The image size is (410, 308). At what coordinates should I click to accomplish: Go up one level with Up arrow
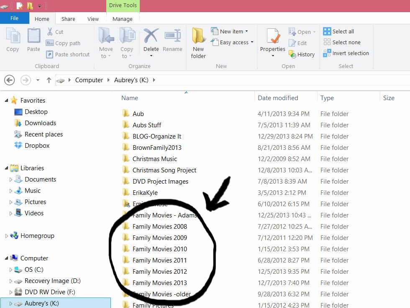tap(49, 80)
